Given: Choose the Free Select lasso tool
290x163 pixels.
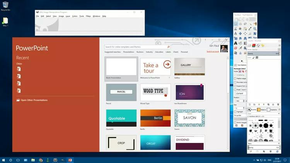Looking at the screenshot, I should 245,24.
